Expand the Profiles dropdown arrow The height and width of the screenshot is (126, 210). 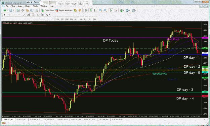pos(13,10)
